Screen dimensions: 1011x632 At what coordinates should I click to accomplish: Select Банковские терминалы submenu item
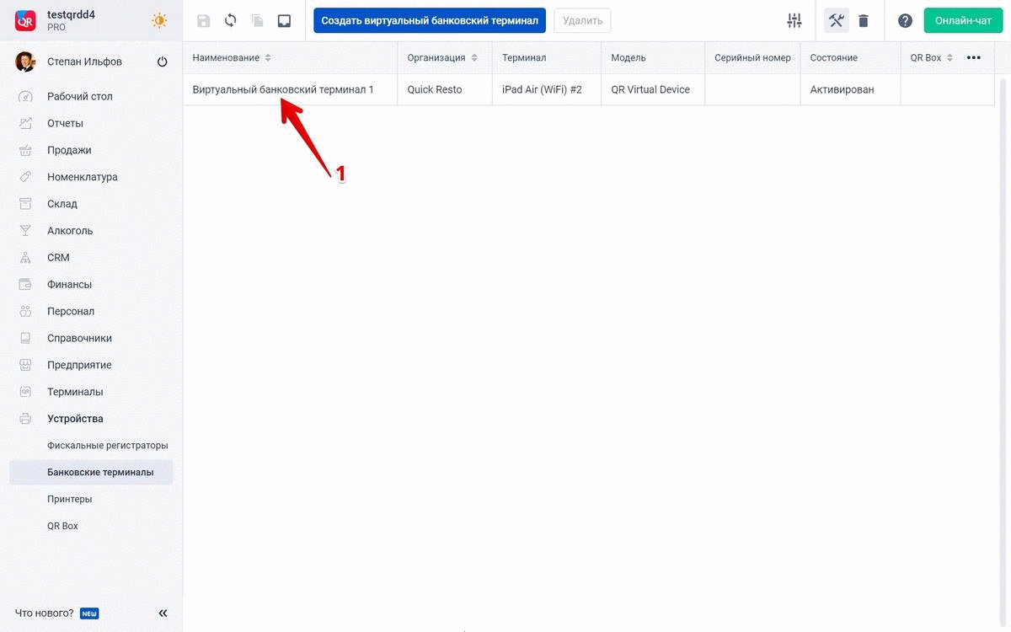point(91,472)
